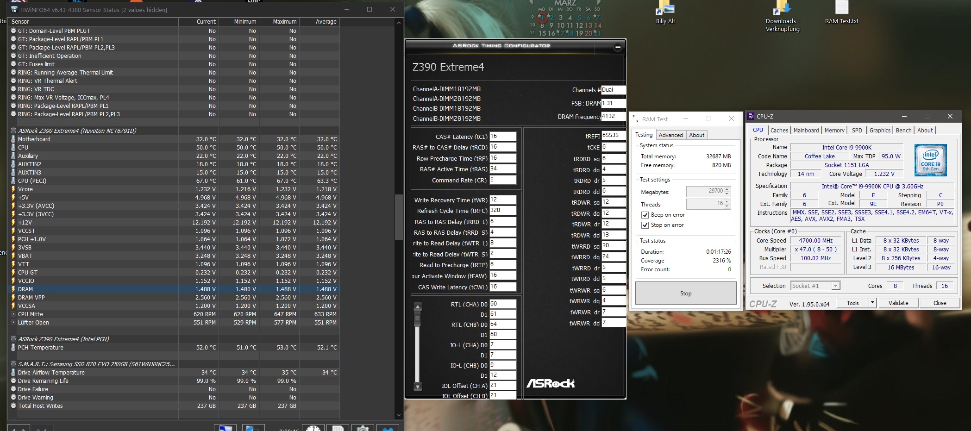The width and height of the screenshot is (971, 431).
Task: Click the fan icon beside CPU Mitte
Action: coord(13,314)
